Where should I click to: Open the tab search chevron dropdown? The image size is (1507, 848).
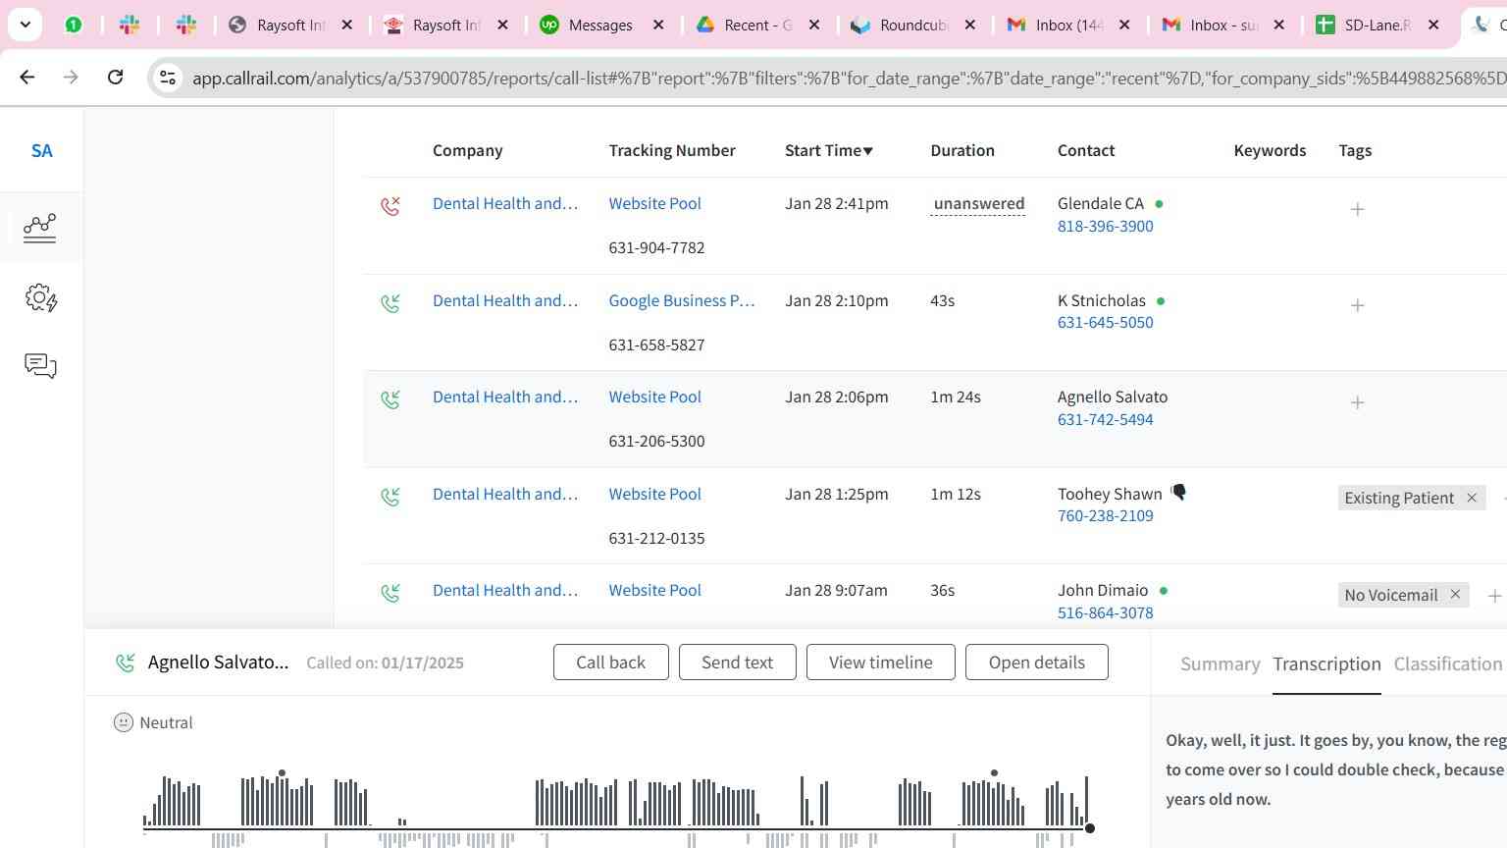[25, 25]
